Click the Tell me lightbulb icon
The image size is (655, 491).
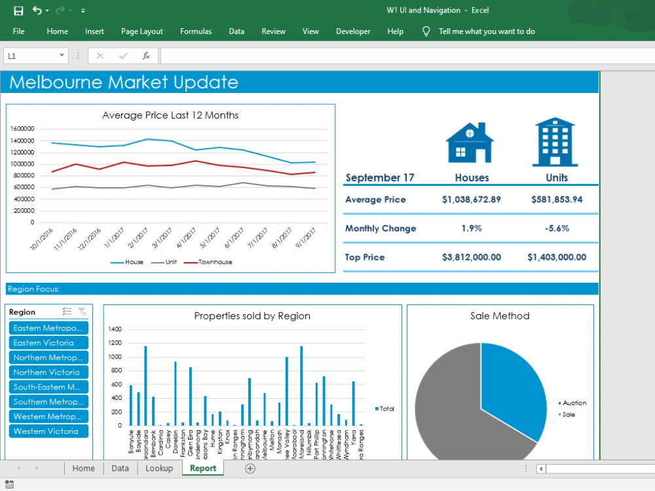(x=426, y=31)
